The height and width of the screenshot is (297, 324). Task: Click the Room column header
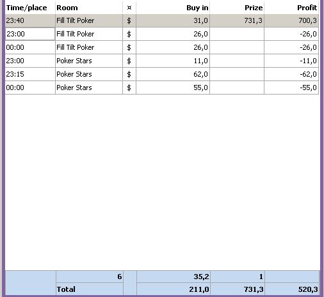[89, 8]
